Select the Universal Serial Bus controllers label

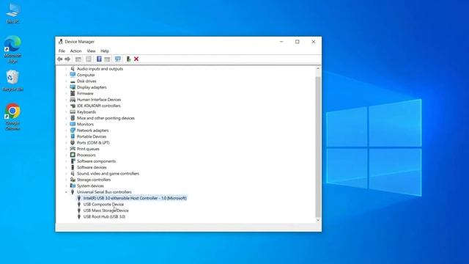click(x=104, y=192)
